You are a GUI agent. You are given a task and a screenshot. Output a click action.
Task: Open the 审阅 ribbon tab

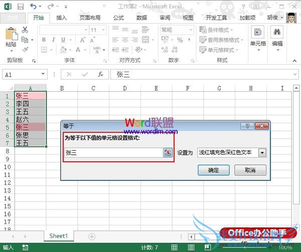[165, 18]
